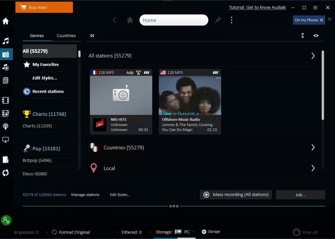
Task: Open the TV monitor sidebar icon
Action: pos(6,140)
